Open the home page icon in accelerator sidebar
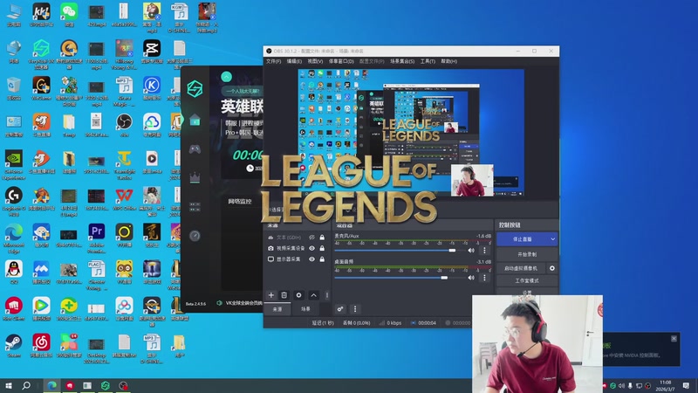This screenshot has width=698, height=393. (x=195, y=120)
